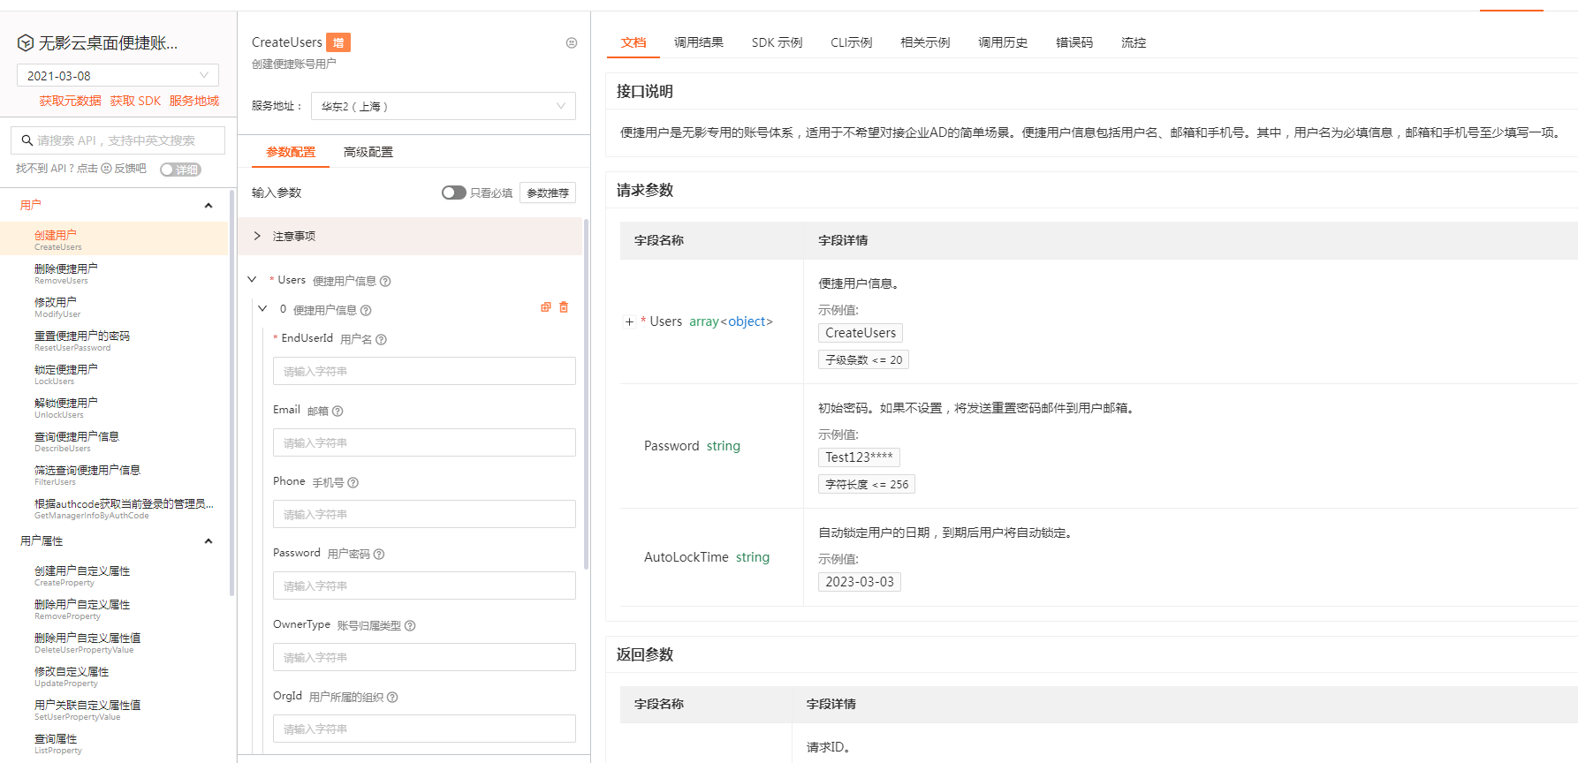Open the 流控 tab

[x=1134, y=42]
